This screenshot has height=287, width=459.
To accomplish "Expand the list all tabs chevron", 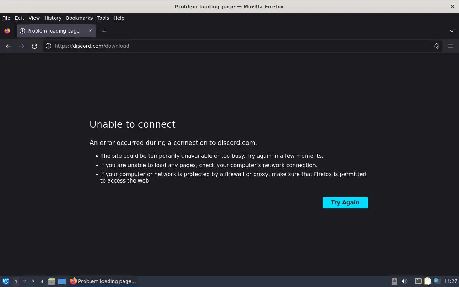I will [452, 31].
